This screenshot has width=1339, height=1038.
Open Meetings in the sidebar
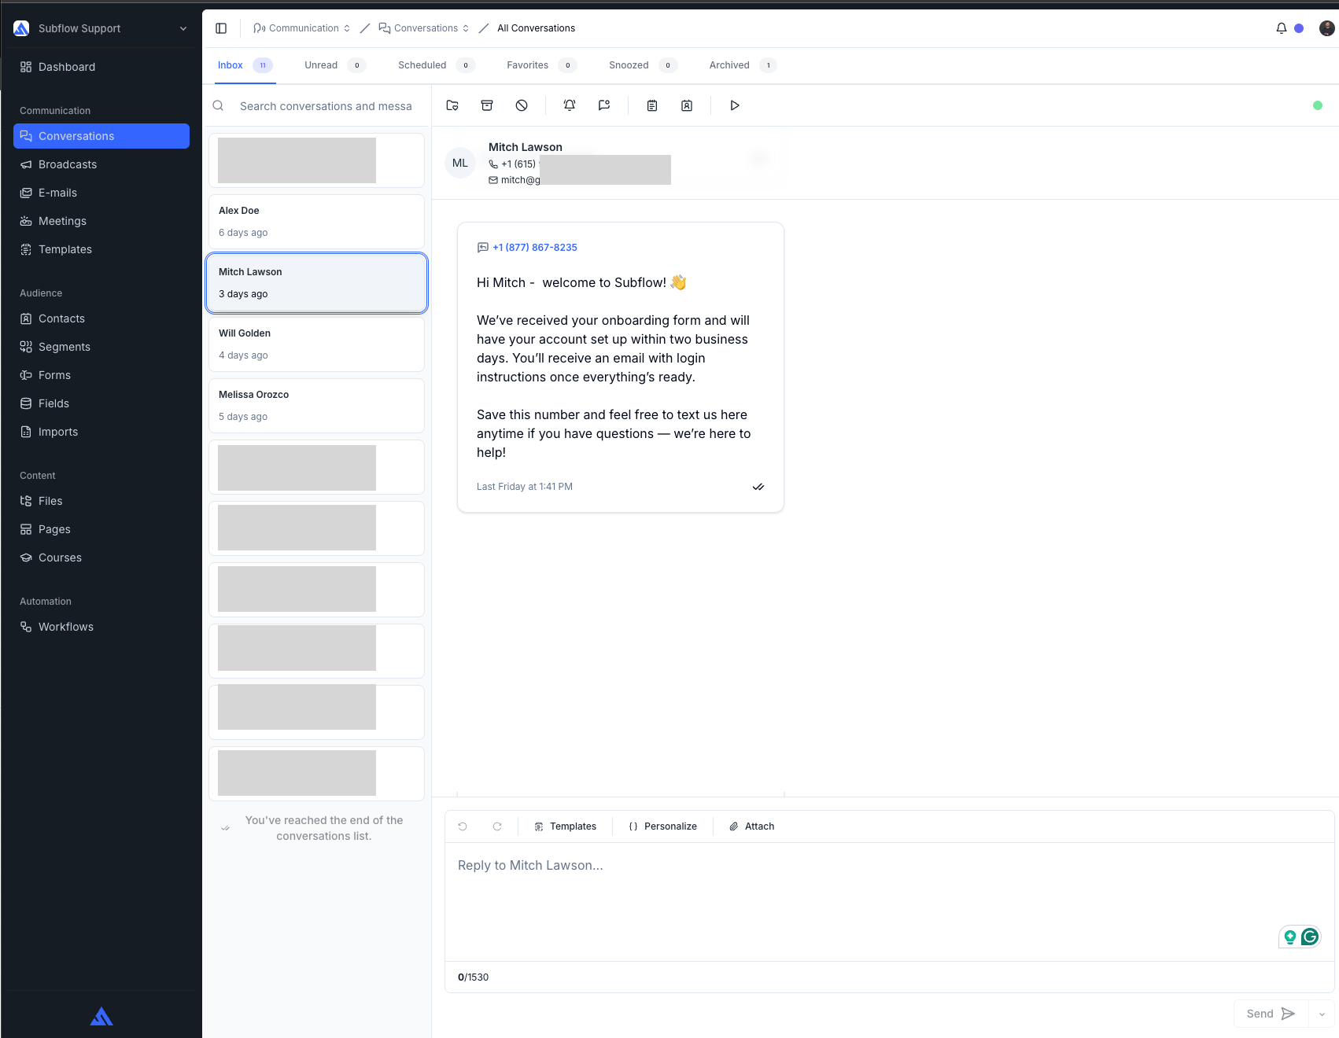[101, 221]
